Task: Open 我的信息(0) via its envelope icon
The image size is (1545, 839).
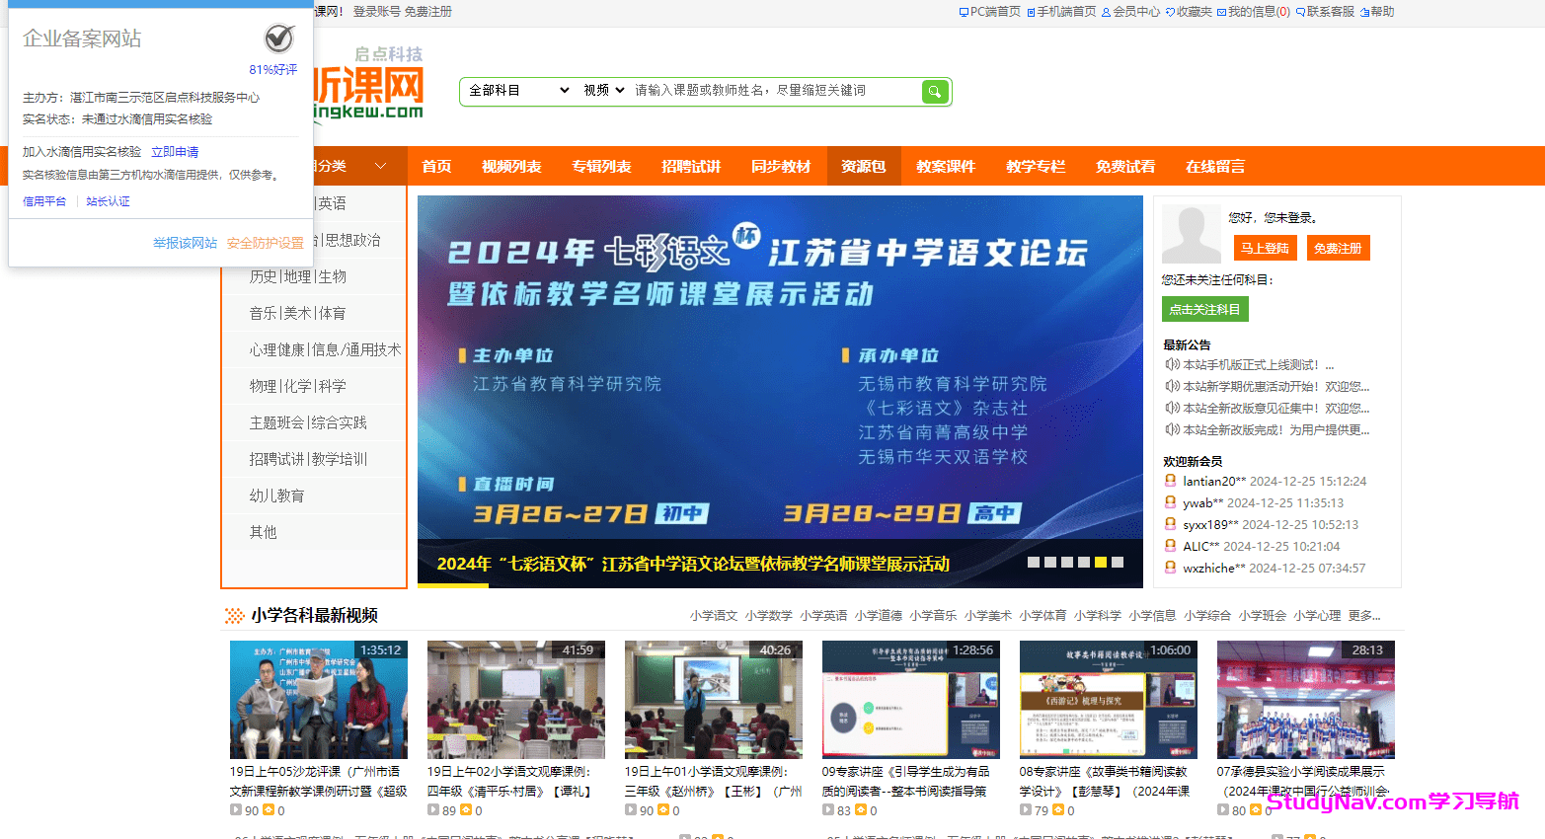Action: 1220,12
